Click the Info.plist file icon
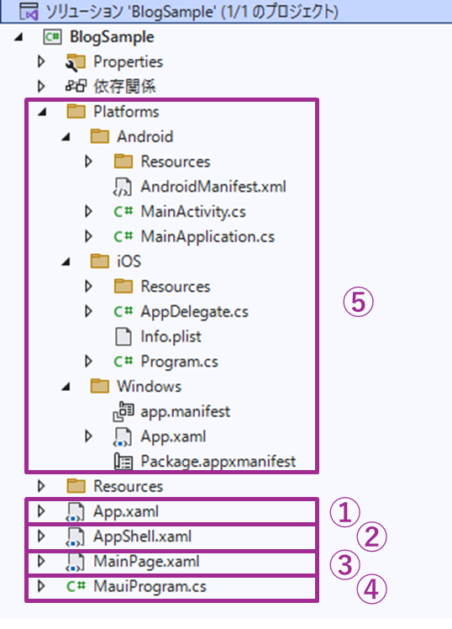Viewport: 452px width, 629px height. coord(123,336)
